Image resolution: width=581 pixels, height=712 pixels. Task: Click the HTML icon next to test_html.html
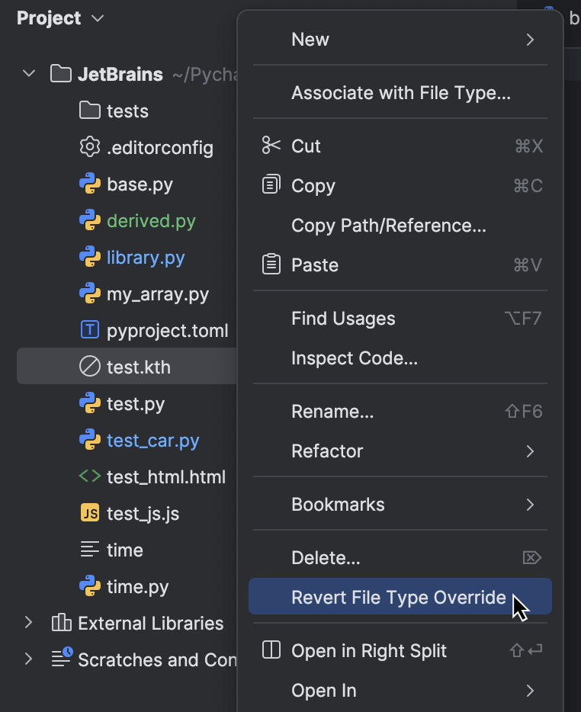tap(89, 476)
